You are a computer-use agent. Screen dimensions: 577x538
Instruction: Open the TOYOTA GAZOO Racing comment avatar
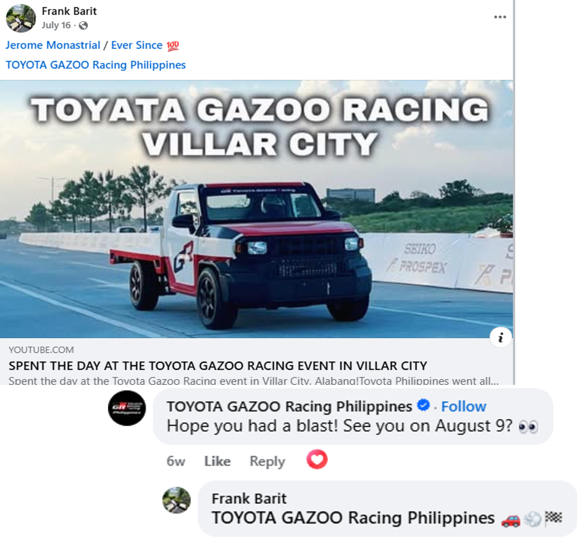point(127,408)
